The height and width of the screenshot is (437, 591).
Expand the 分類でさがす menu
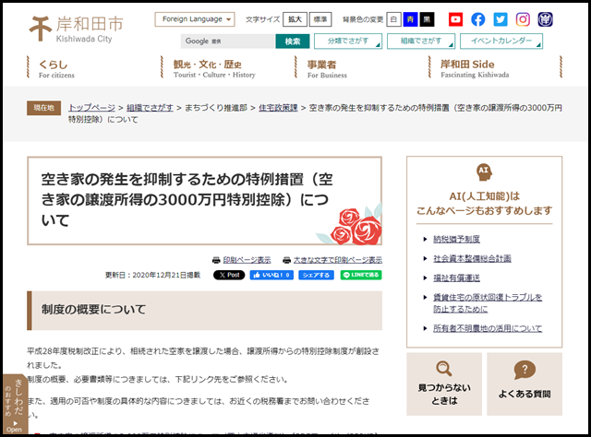point(347,41)
